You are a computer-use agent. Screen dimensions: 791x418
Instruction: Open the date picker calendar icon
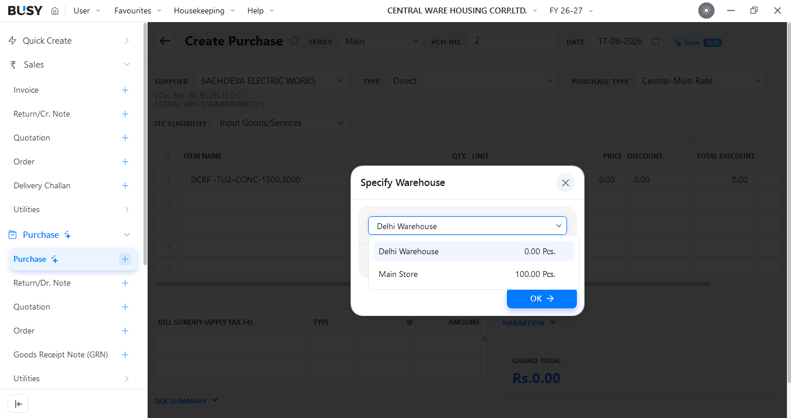[656, 41]
